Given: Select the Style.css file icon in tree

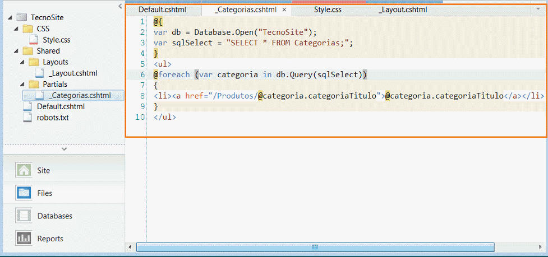Looking at the screenshot, I should [34, 39].
